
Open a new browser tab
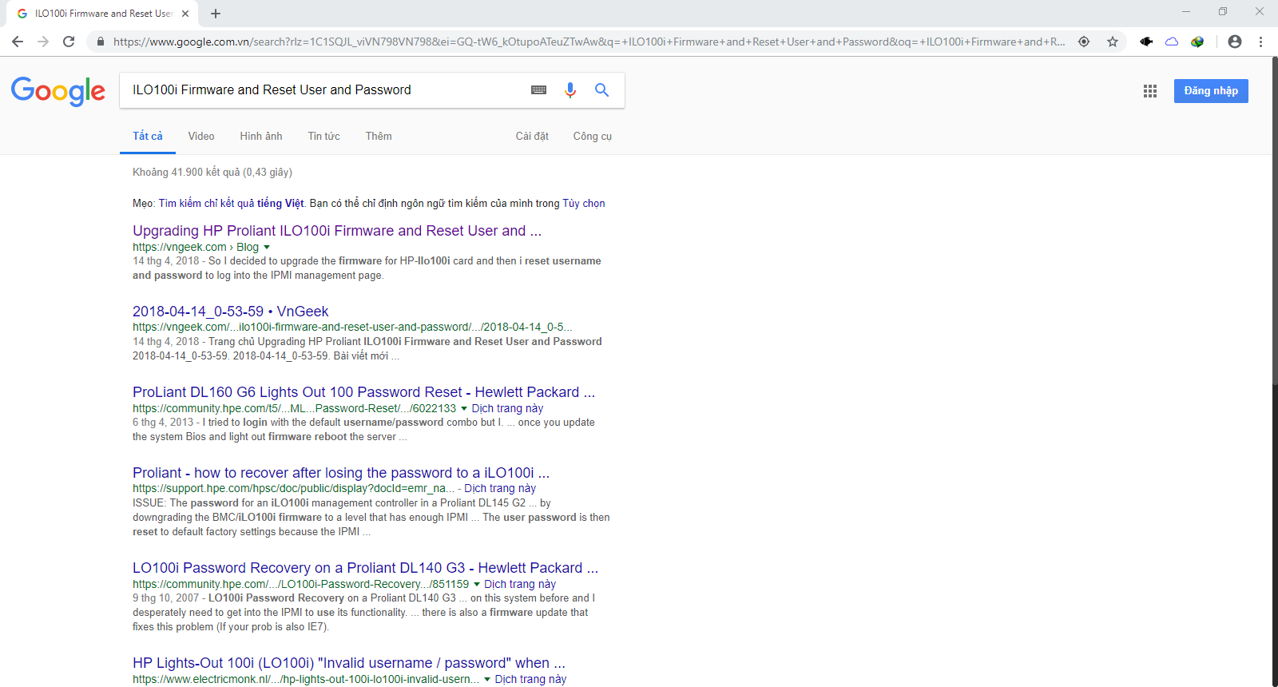[216, 14]
